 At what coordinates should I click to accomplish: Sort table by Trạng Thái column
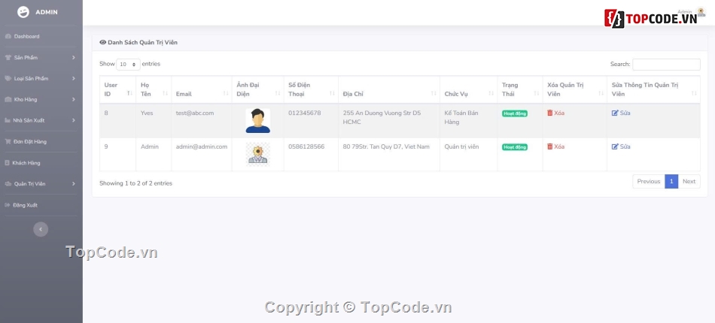pos(520,89)
